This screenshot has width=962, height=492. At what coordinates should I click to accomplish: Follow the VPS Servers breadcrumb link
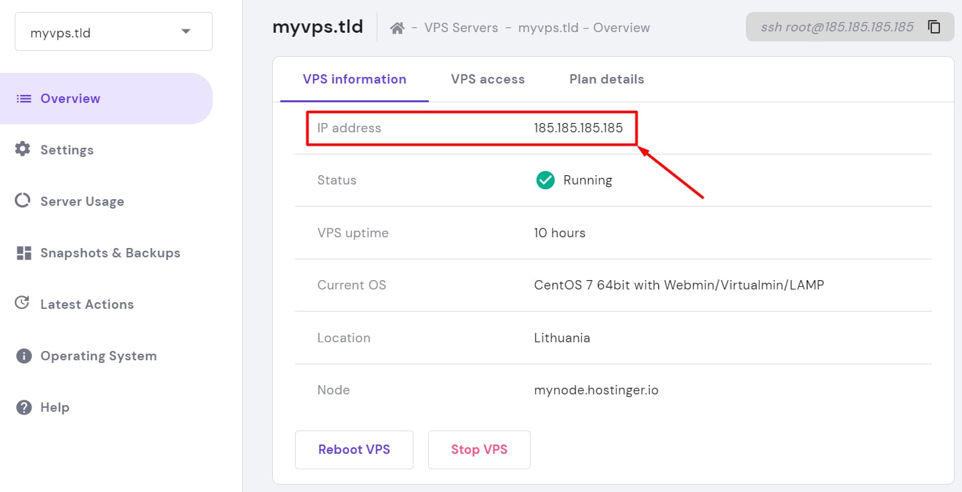461,28
